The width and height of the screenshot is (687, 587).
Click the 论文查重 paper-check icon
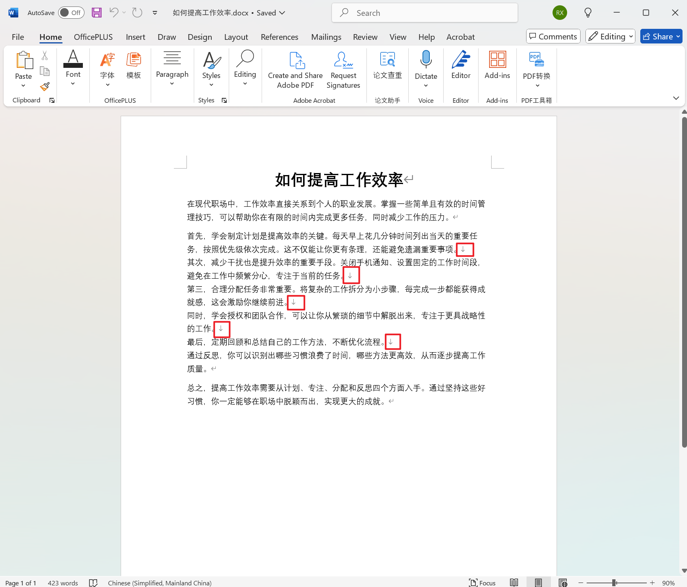point(387,65)
